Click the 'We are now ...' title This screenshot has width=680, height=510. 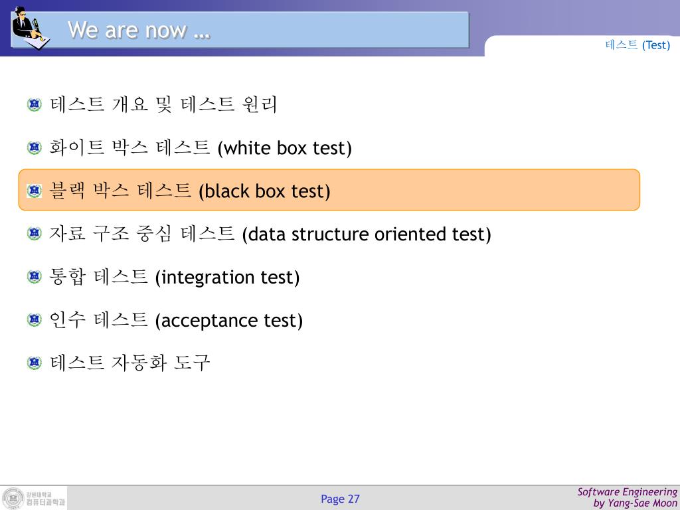click(139, 31)
